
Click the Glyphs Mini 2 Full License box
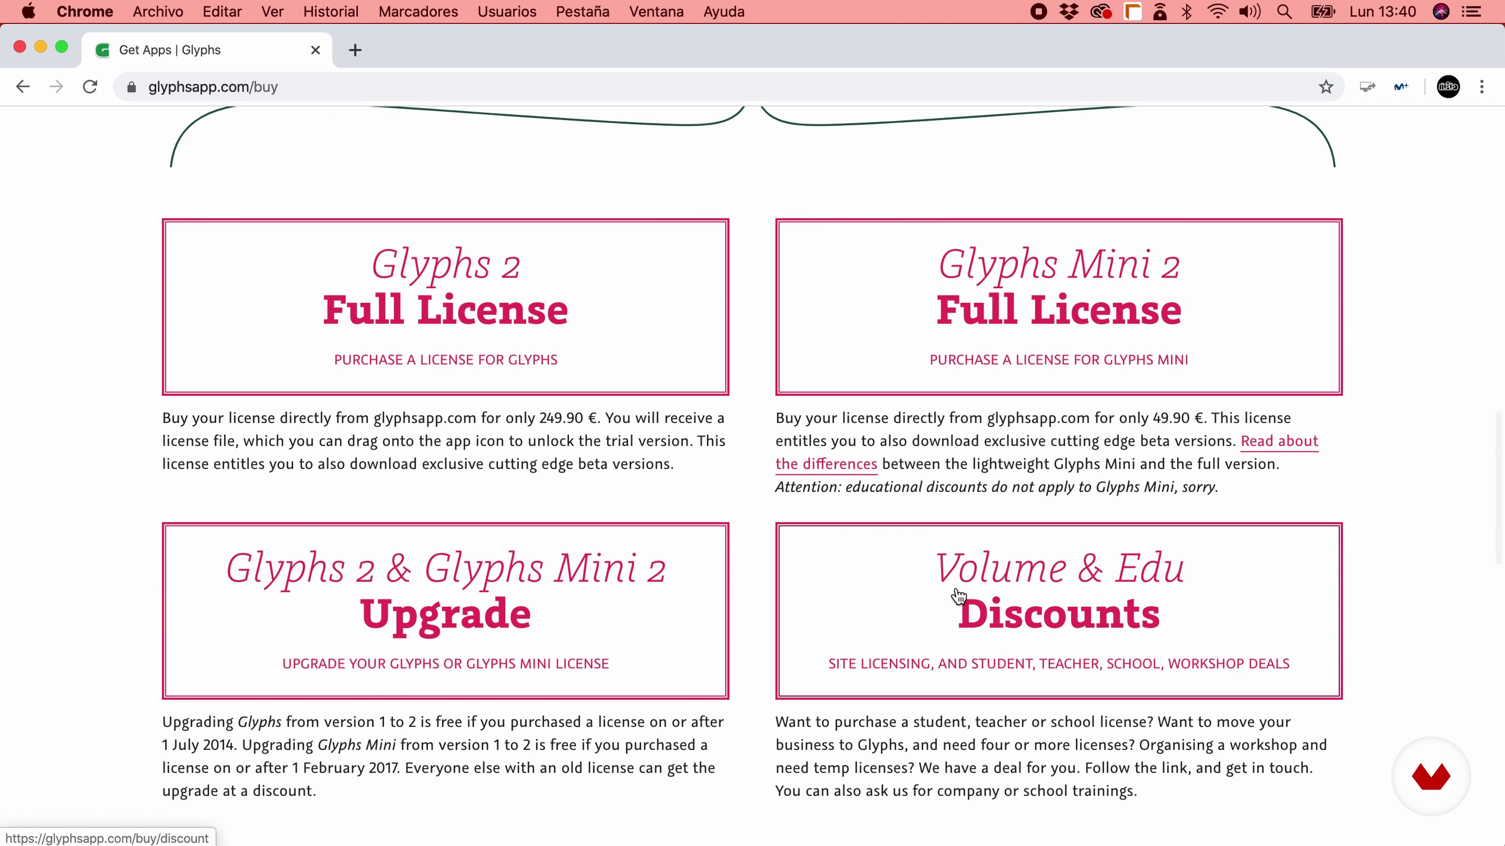[x=1059, y=307]
